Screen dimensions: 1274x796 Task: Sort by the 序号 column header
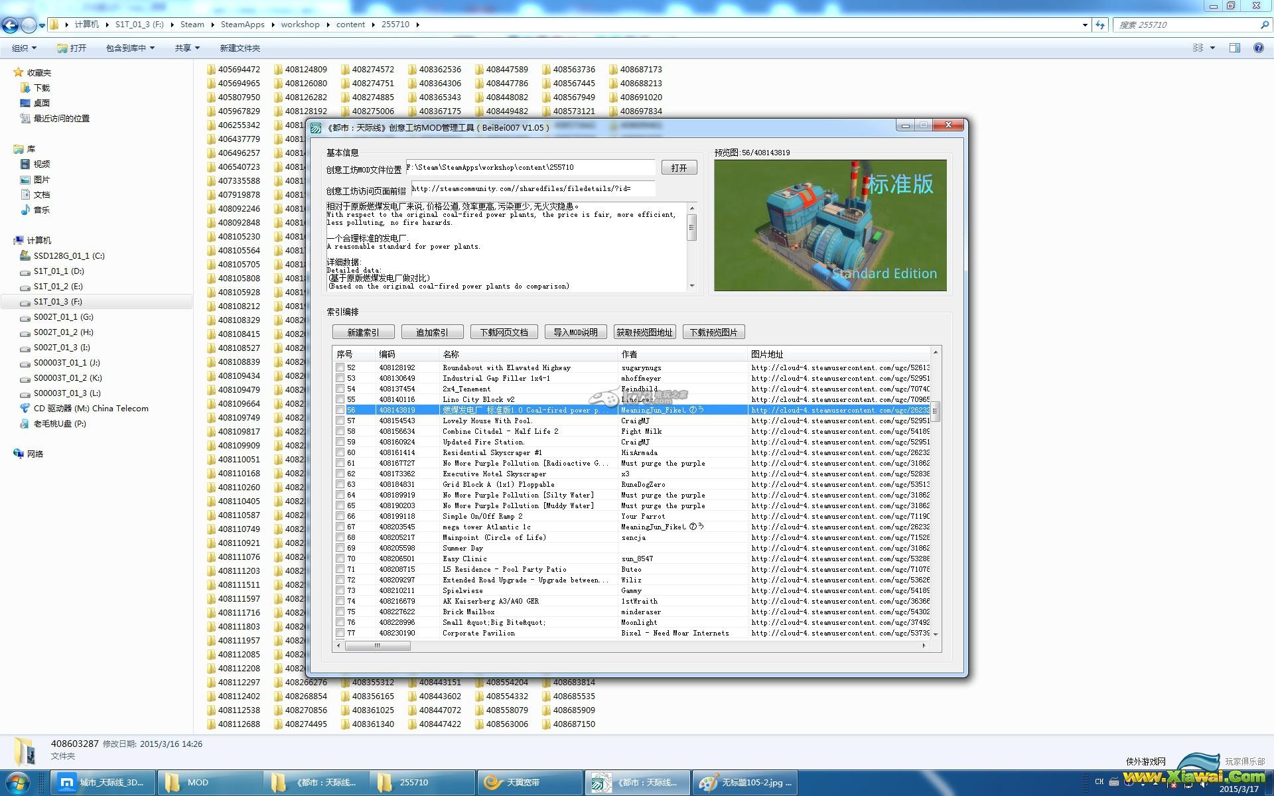pyautogui.click(x=354, y=354)
